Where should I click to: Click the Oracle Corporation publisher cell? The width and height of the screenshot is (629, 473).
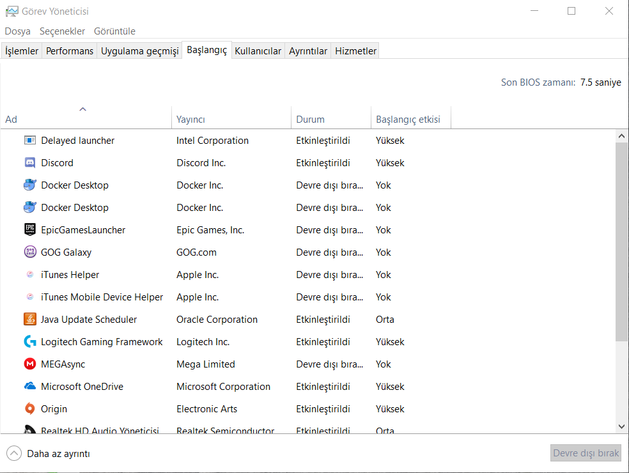click(217, 320)
